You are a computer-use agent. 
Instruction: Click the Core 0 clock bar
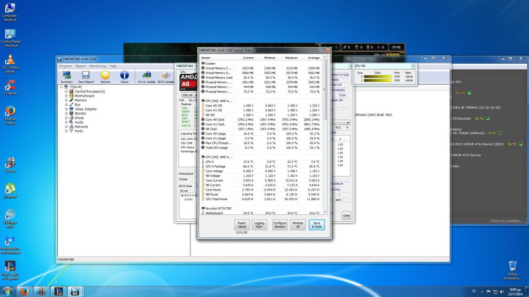[x=378, y=77]
